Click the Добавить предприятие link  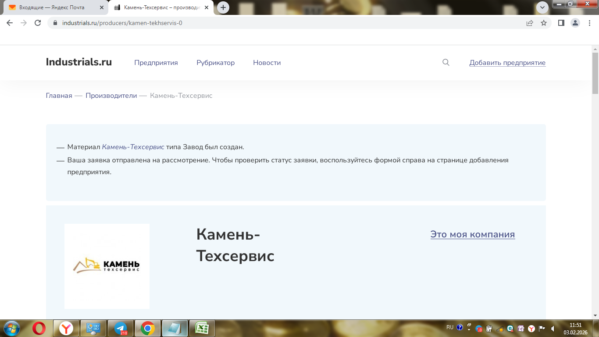[507, 63]
